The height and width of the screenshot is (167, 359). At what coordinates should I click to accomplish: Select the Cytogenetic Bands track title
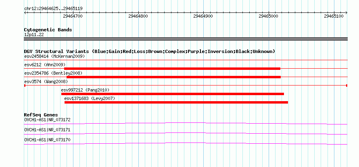point(48,30)
